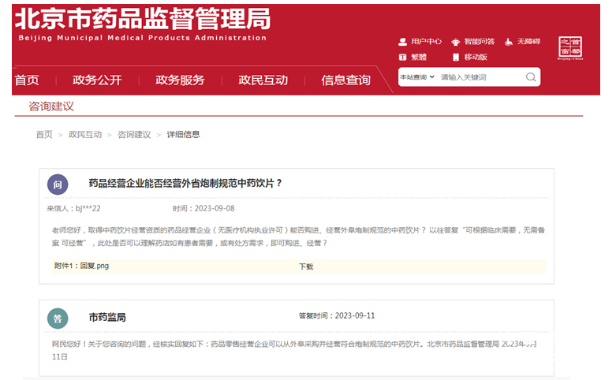Click the 智能问答 robot icon
The height and width of the screenshot is (380, 616).
click(x=455, y=42)
